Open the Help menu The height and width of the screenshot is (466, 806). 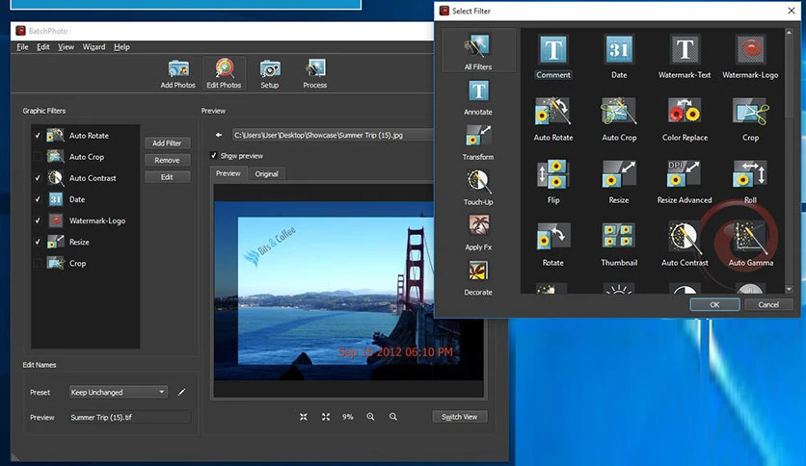coord(121,47)
